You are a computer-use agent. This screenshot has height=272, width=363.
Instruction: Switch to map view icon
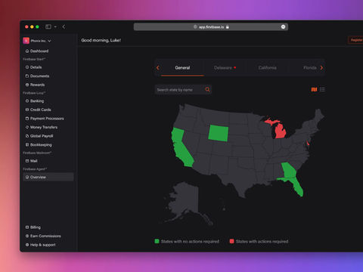click(x=314, y=89)
